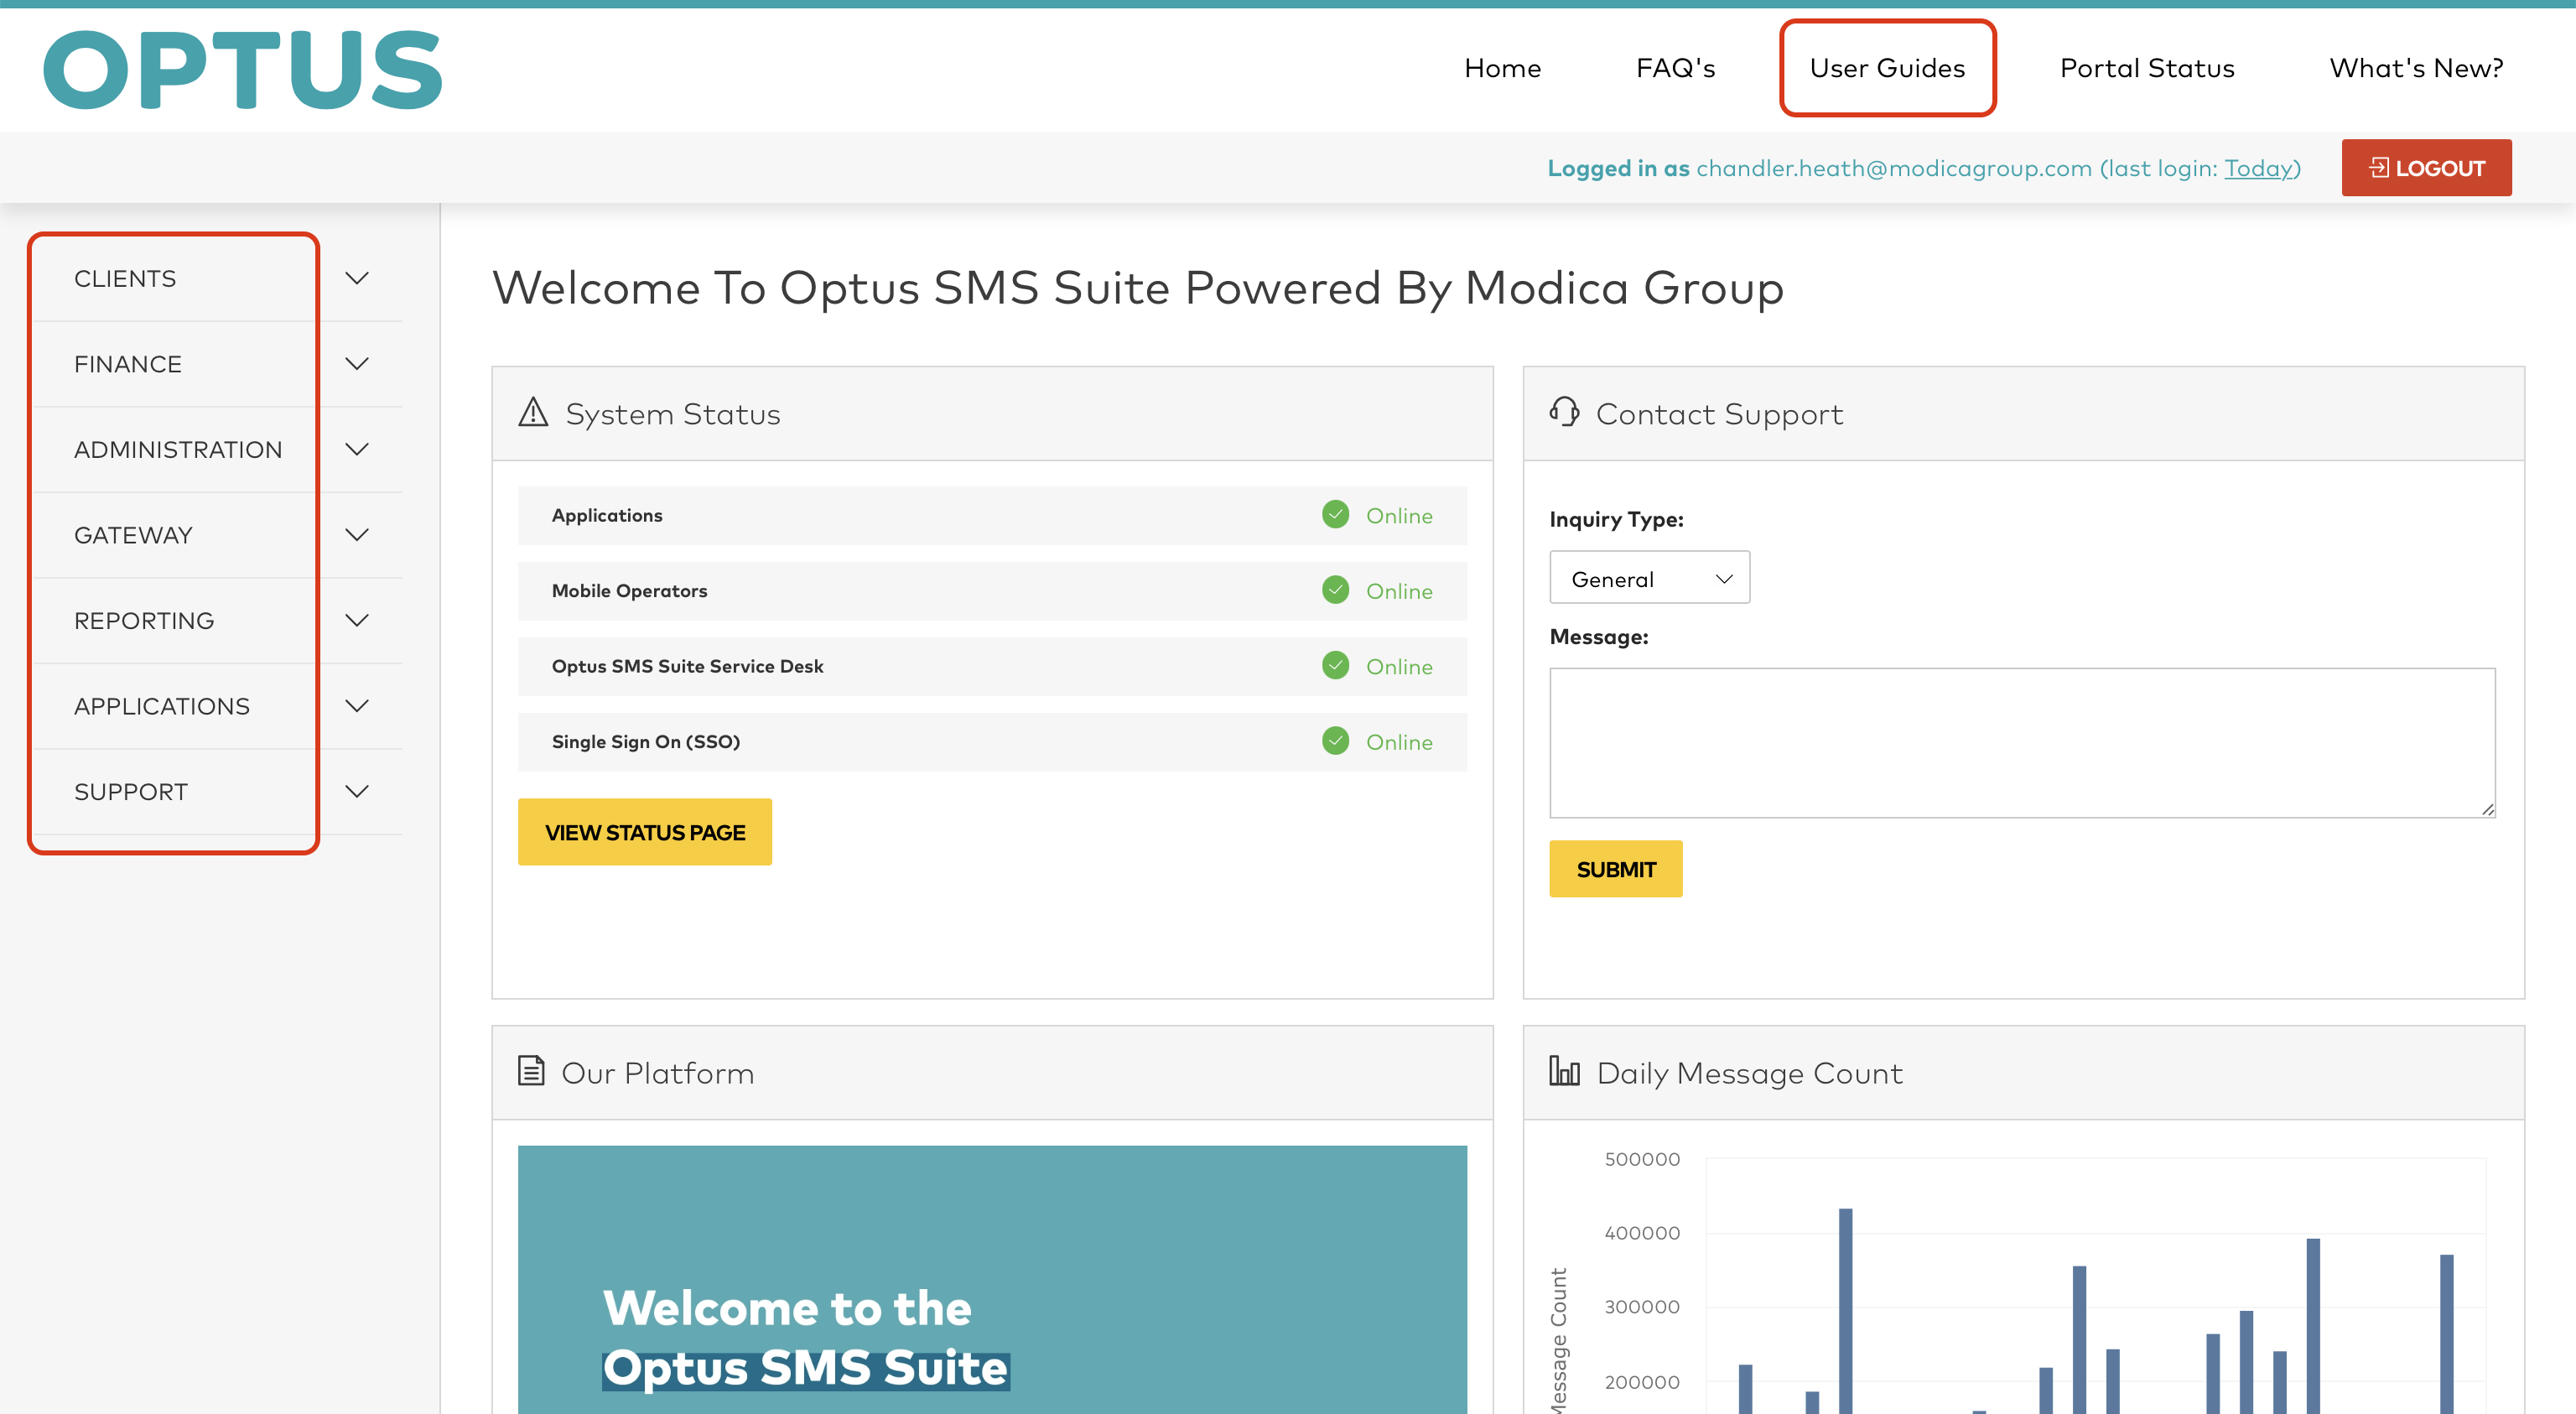Expand the Applications menu chevron
This screenshot has height=1414, width=2576.
[x=357, y=706]
